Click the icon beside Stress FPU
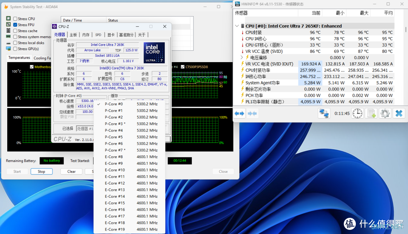Image resolution: width=408 pixels, height=234 pixels. click(9, 24)
